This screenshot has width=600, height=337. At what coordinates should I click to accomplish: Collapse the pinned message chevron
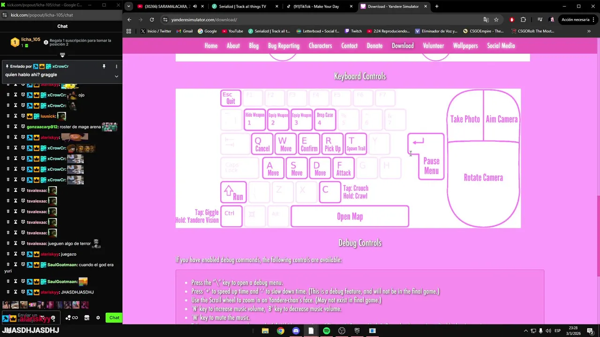pyautogui.click(x=116, y=76)
